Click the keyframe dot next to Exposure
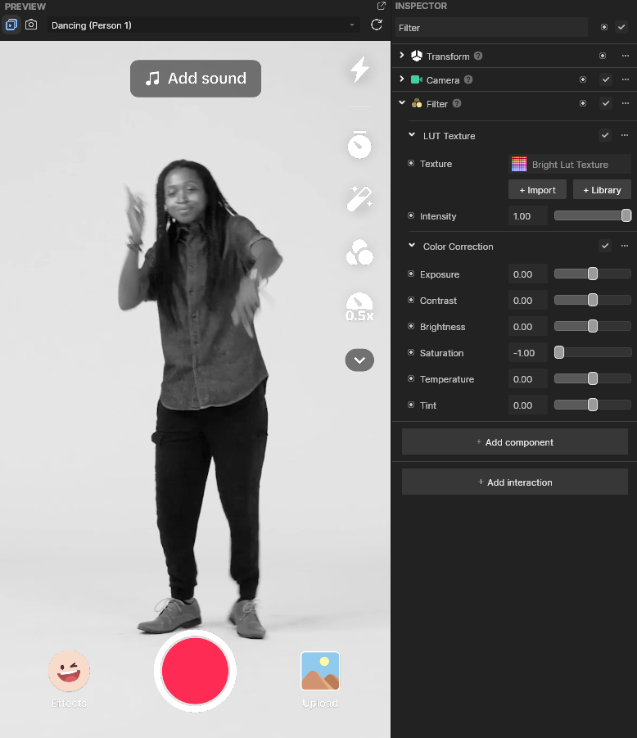 (x=411, y=274)
